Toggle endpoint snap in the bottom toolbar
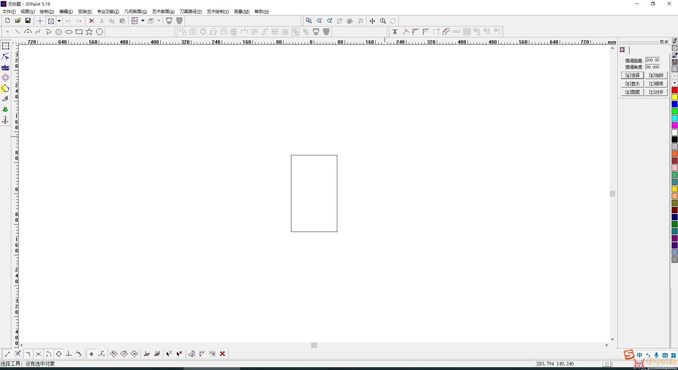The width and height of the screenshot is (678, 370). point(7,354)
